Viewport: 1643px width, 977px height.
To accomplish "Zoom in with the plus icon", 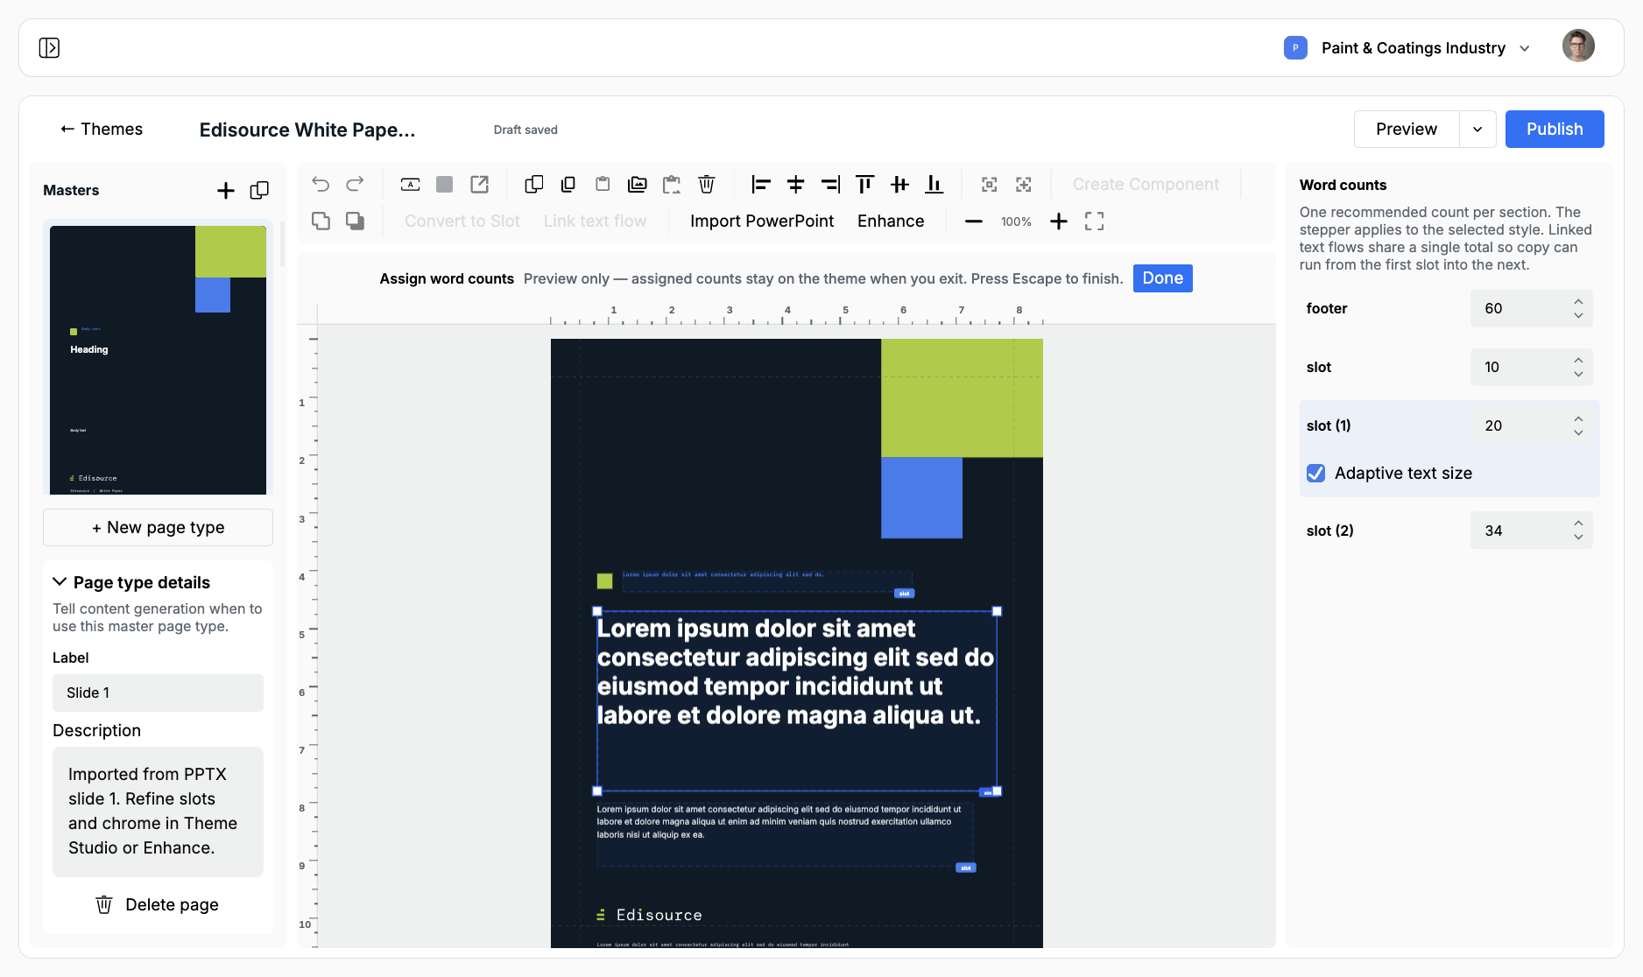I will (x=1059, y=221).
